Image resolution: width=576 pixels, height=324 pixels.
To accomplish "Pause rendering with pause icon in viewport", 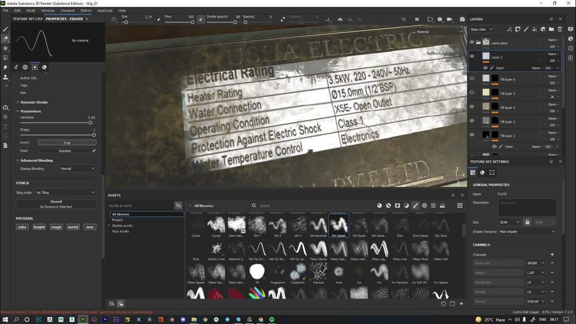I will coord(417,19).
